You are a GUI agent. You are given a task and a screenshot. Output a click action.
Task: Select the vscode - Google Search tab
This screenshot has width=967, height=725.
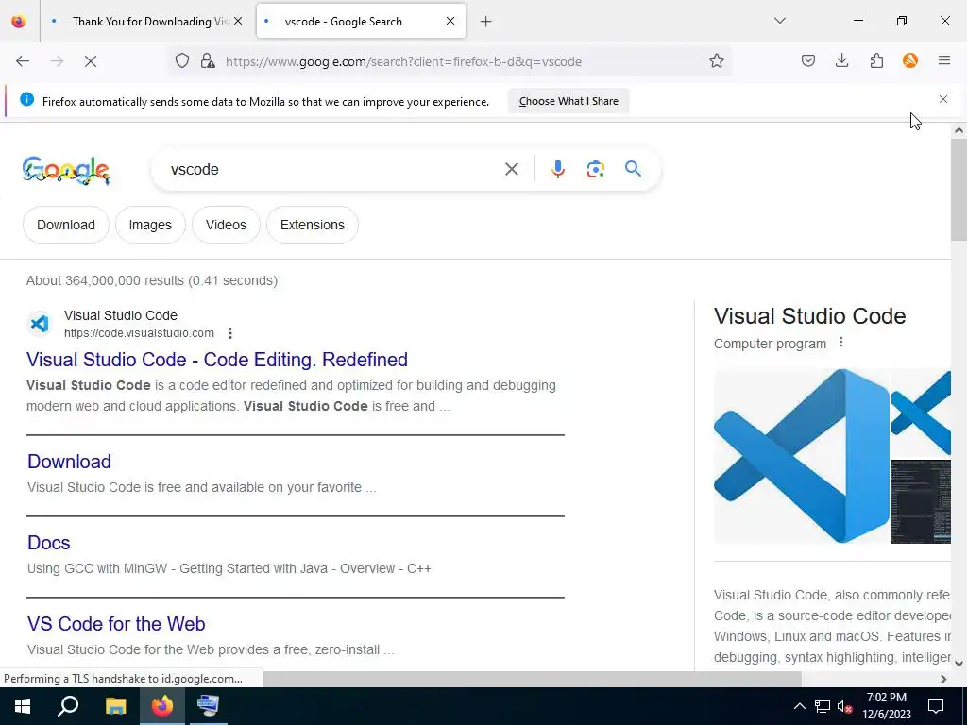pyautogui.click(x=361, y=21)
